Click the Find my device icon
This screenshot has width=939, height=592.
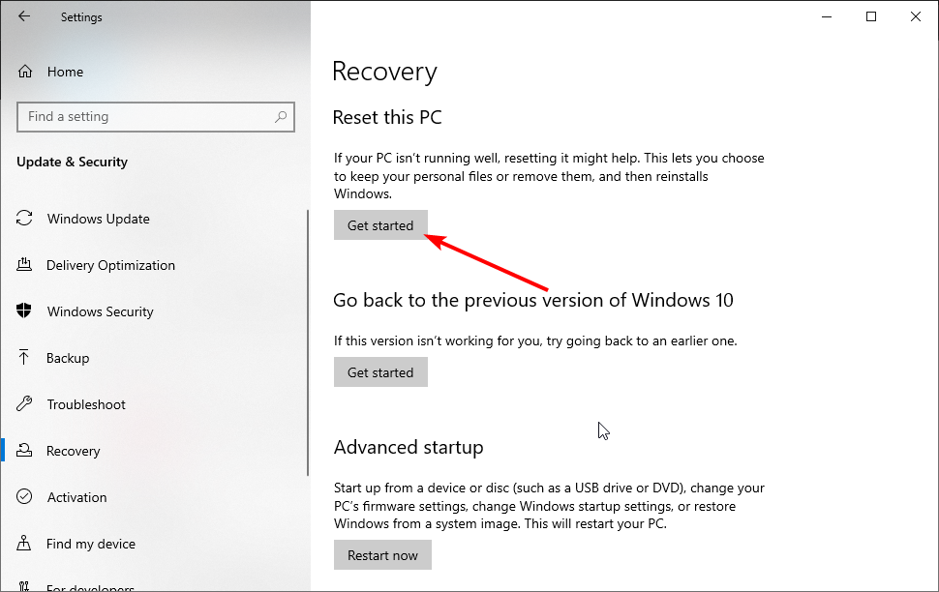[x=24, y=543]
